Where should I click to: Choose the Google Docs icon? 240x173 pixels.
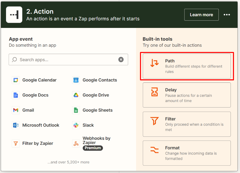click(x=16, y=95)
